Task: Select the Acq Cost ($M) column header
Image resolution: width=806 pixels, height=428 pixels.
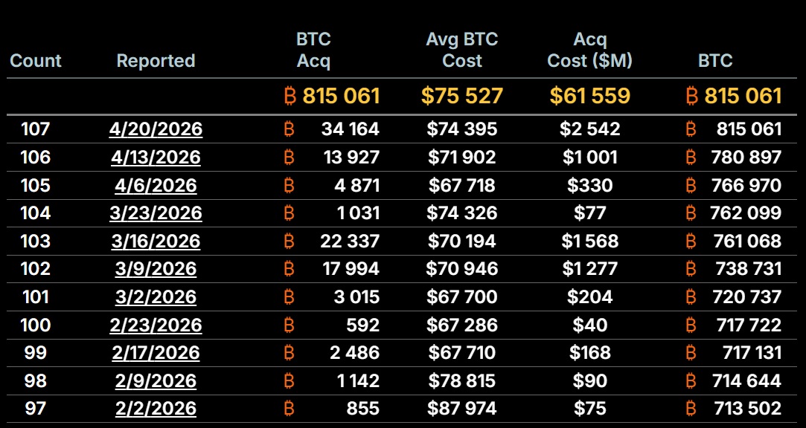Action: point(589,50)
